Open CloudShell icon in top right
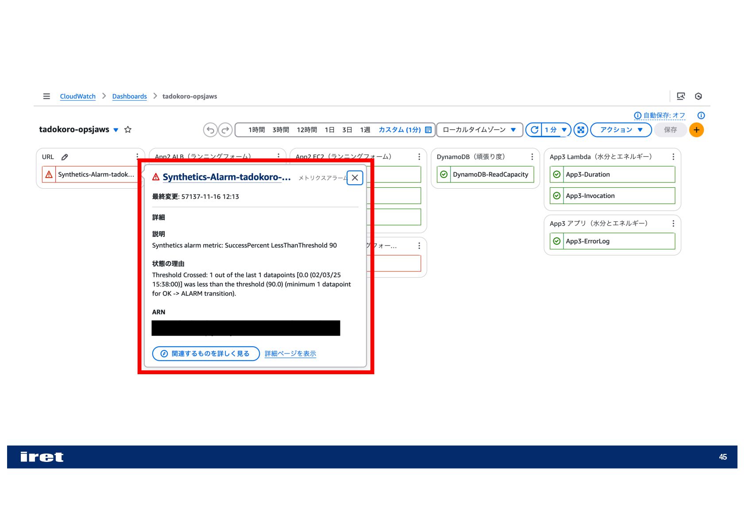This screenshot has width=745, height=527. tap(681, 96)
